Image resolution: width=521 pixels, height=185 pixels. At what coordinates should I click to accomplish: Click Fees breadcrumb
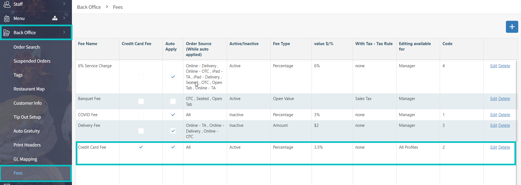(118, 7)
